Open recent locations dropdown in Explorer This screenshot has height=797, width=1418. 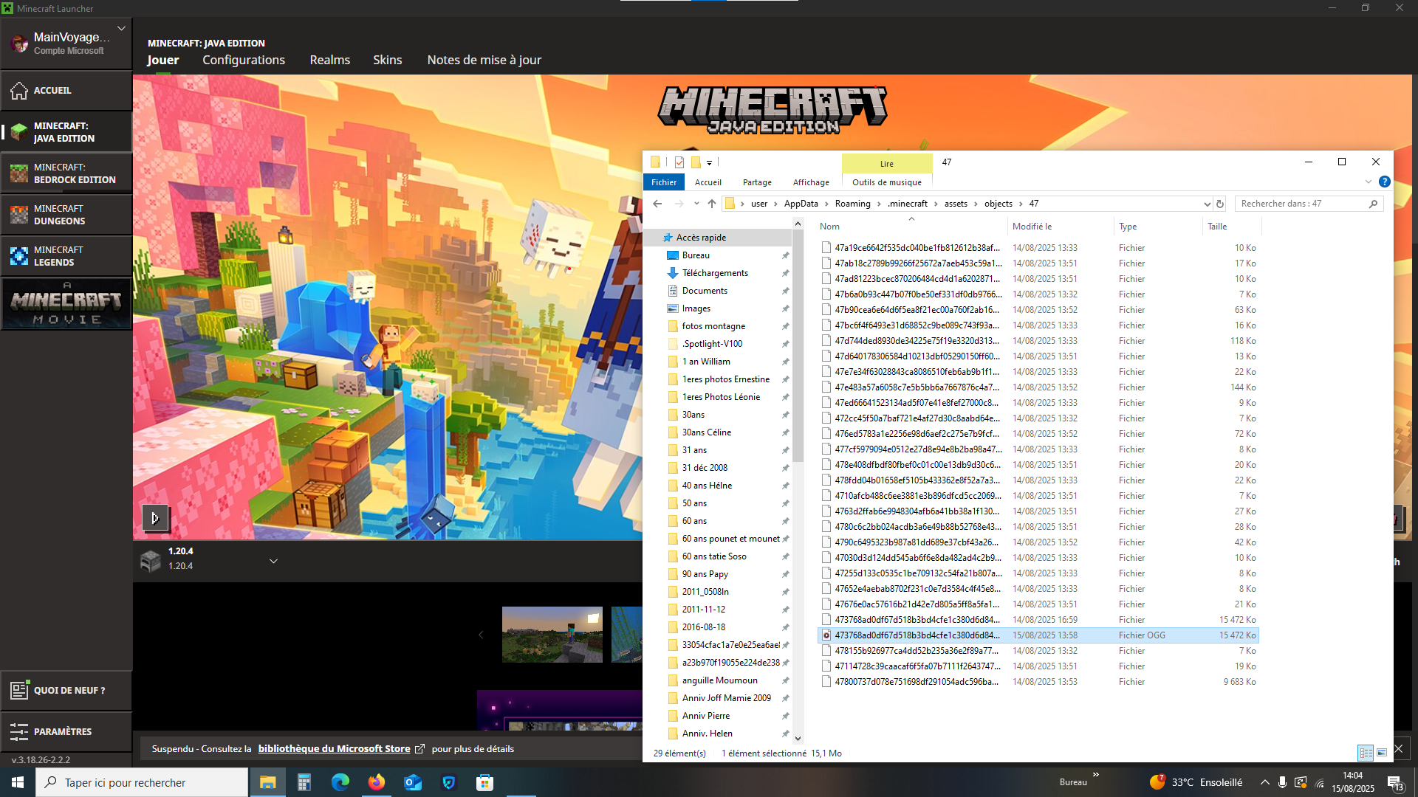click(696, 204)
